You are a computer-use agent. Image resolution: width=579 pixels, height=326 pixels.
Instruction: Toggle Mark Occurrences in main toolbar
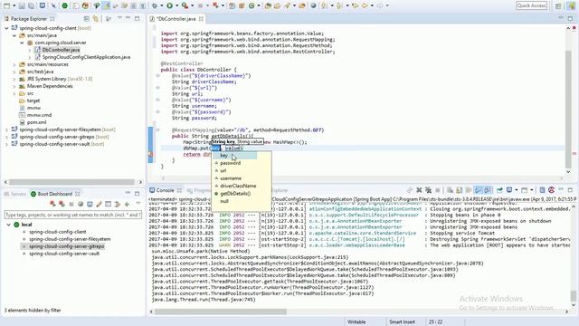tap(106, 5)
